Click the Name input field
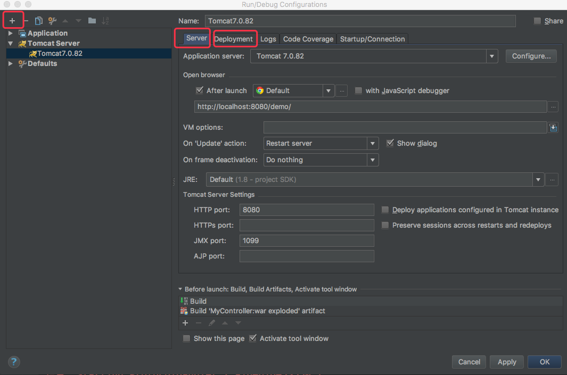This screenshot has height=375, width=567. tap(360, 21)
